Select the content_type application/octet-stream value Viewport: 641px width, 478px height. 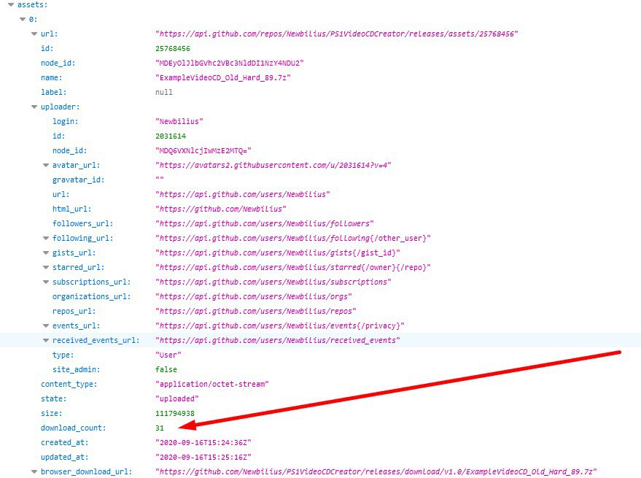tap(211, 385)
